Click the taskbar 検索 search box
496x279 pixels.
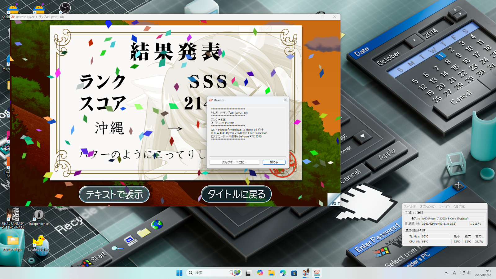pos(214,273)
